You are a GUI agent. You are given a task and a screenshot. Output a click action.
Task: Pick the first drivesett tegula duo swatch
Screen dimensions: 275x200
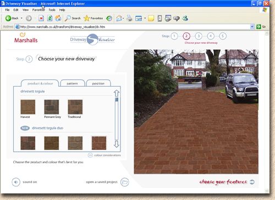(x=28, y=143)
